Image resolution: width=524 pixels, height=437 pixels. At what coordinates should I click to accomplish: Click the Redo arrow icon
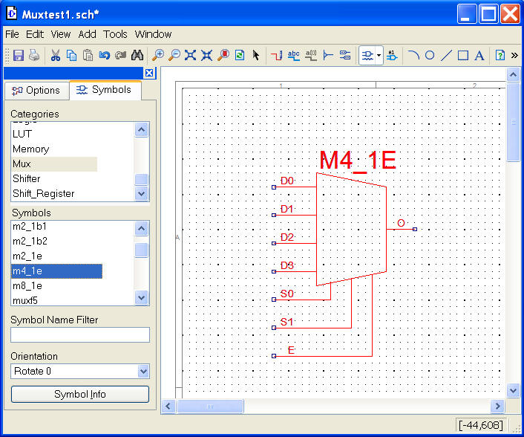pos(121,55)
